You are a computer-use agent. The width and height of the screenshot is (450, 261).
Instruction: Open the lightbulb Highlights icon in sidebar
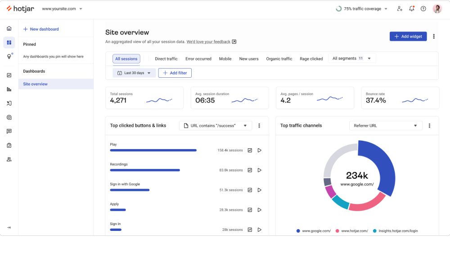point(9,57)
